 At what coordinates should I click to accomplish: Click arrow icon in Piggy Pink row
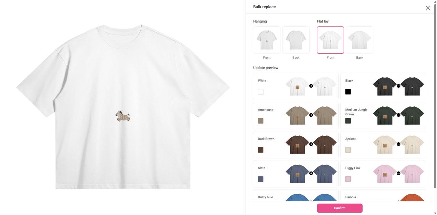coord(398,173)
